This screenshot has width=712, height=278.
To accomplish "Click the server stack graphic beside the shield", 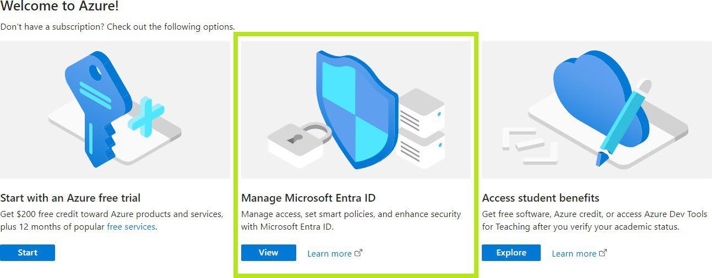I will click(x=421, y=126).
